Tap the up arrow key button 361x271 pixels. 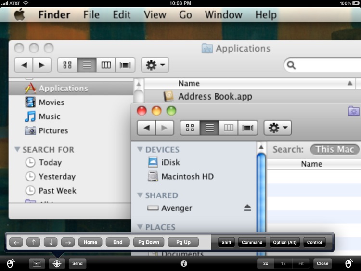tap(33, 242)
